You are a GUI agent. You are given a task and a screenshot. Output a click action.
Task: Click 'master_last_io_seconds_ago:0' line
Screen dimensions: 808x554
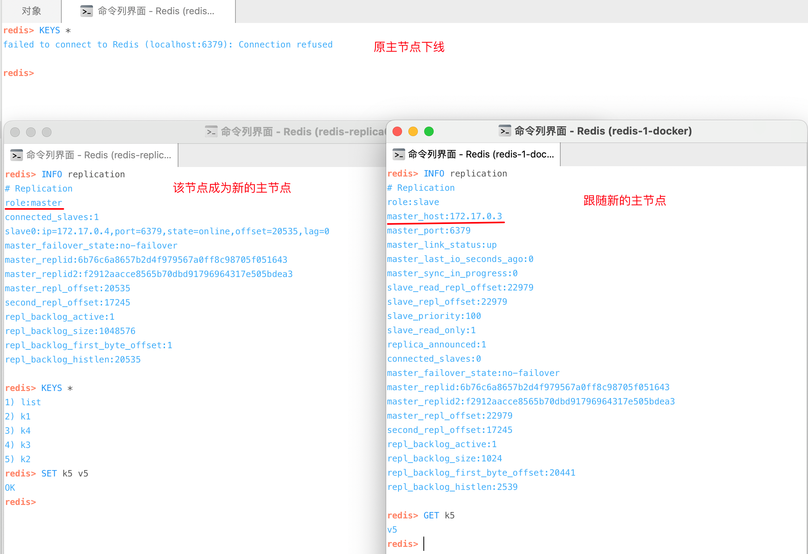click(460, 259)
